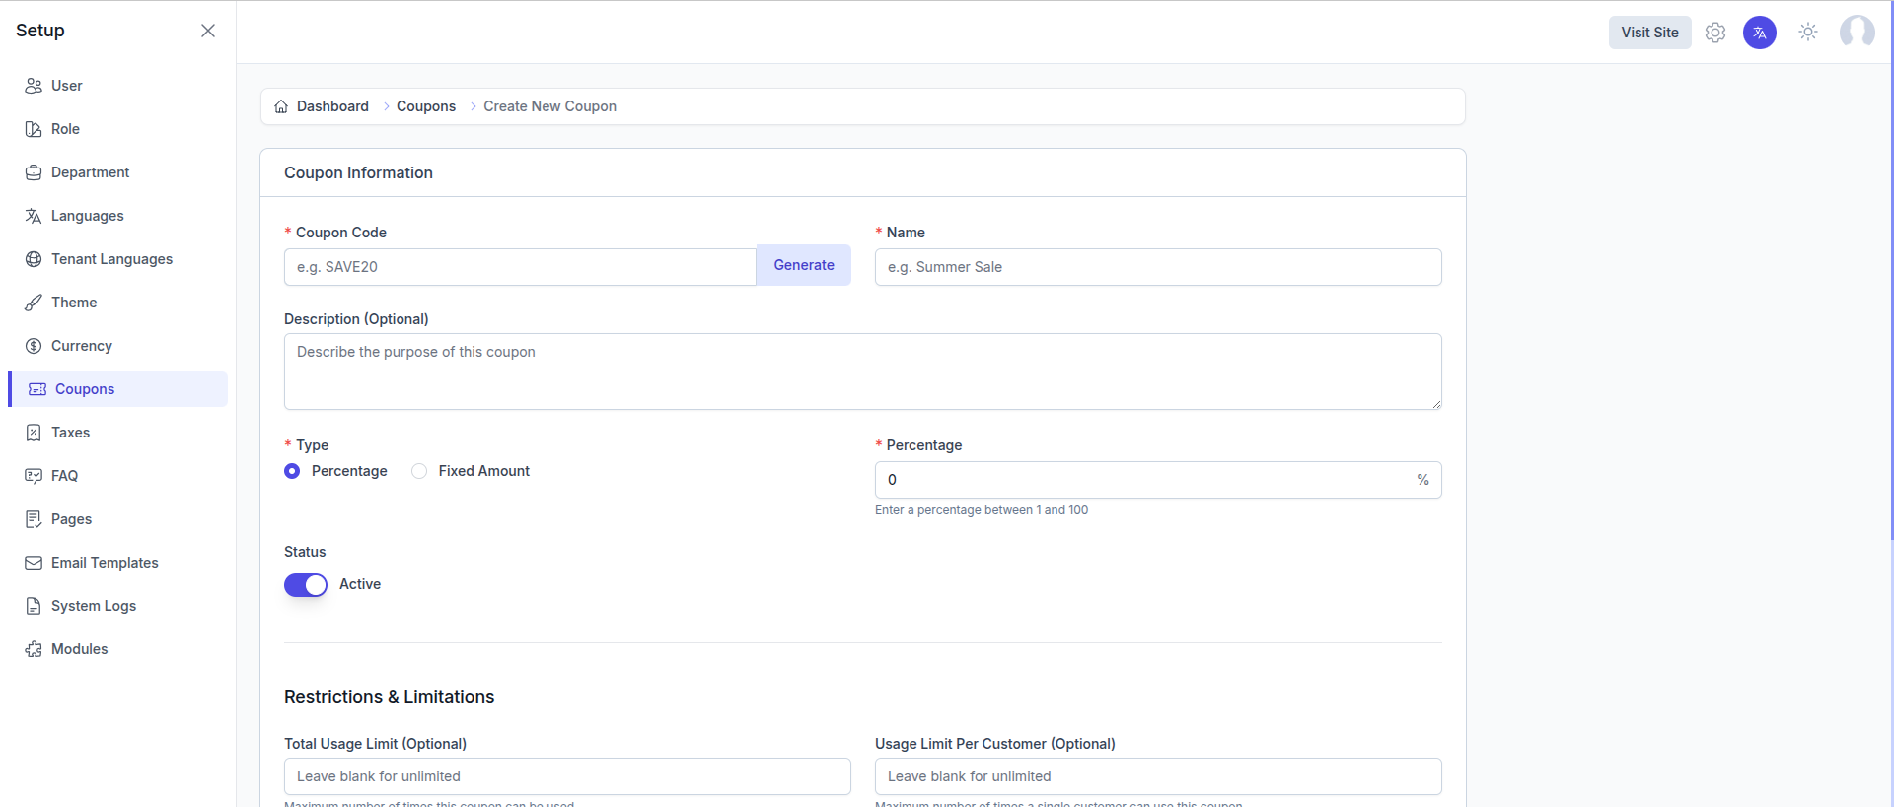
Task: Navigate to Coupons breadcrumb link
Action: click(x=426, y=106)
